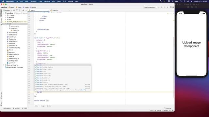
Task: Collapse the src folder
Action: tap(6, 24)
